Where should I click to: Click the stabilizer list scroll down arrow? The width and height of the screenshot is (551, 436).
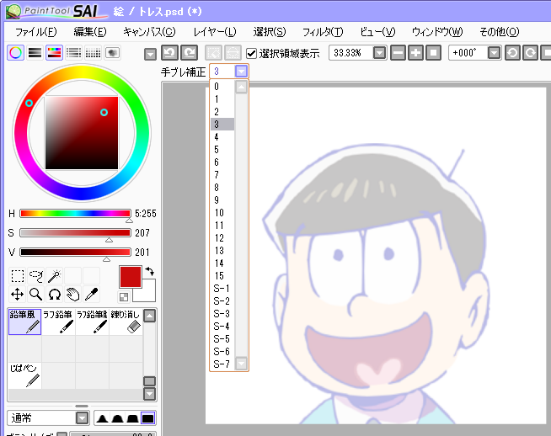[242, 364]
